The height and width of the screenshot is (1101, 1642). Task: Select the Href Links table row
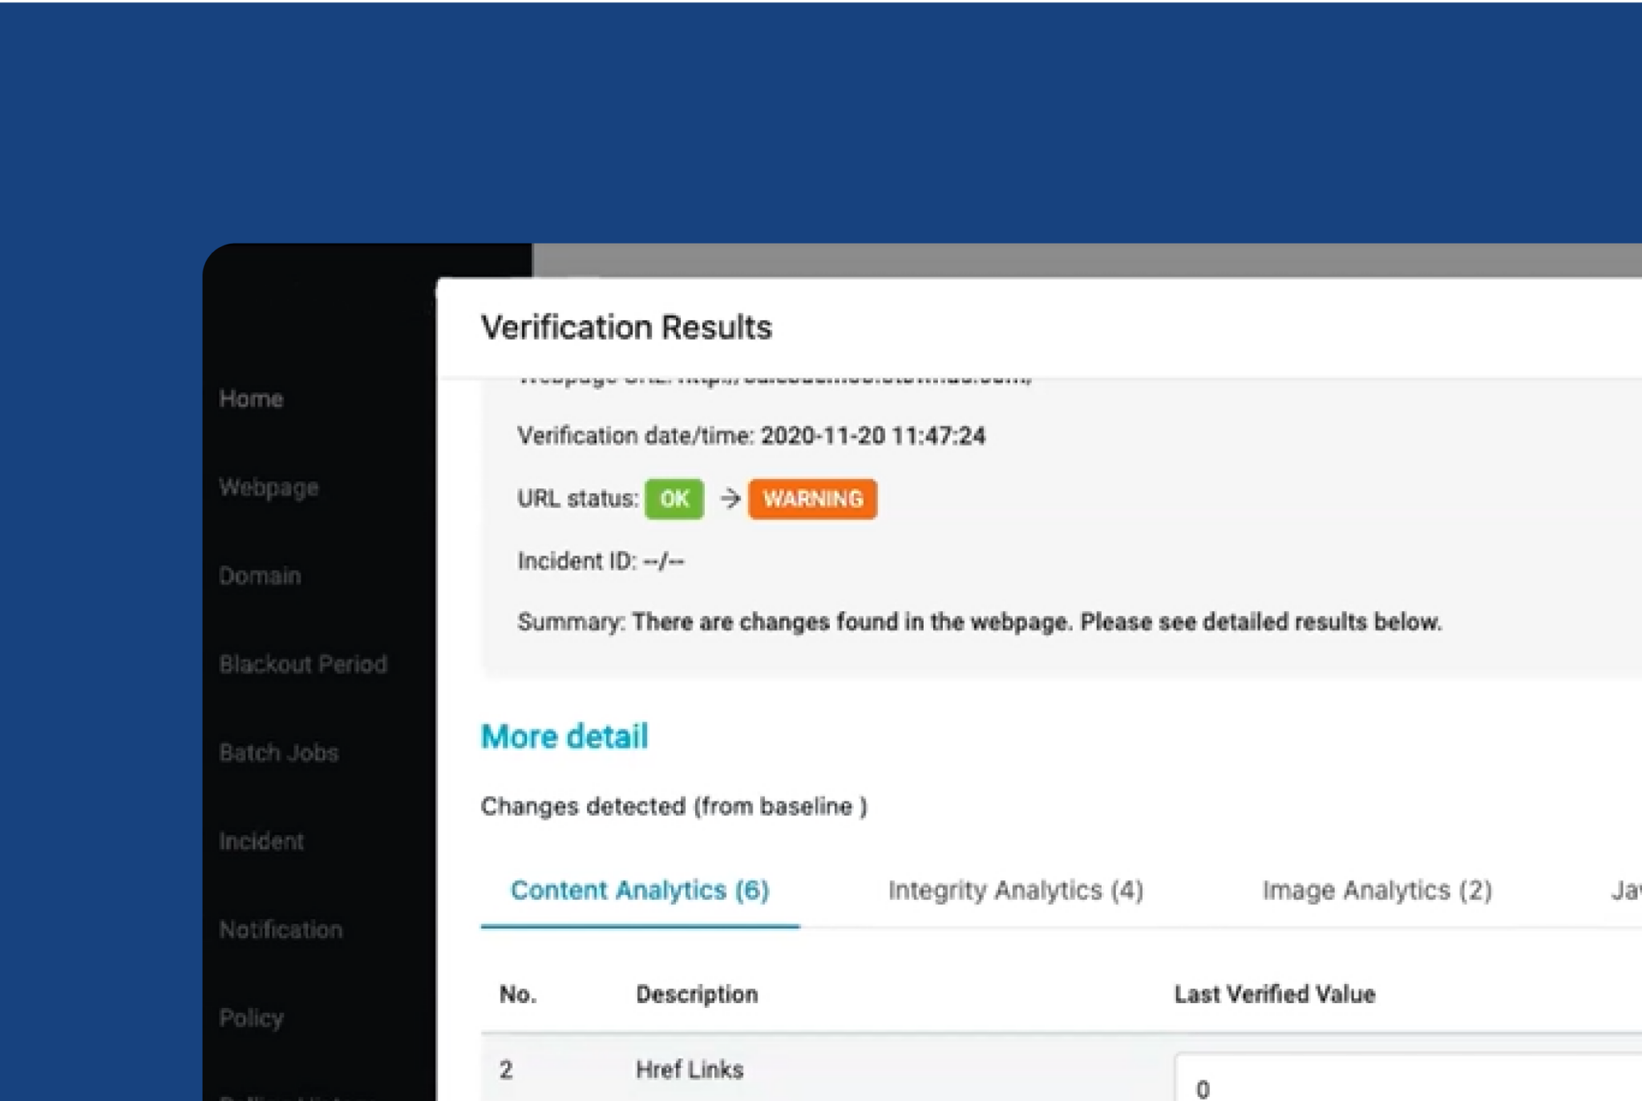click(689, 1070)
